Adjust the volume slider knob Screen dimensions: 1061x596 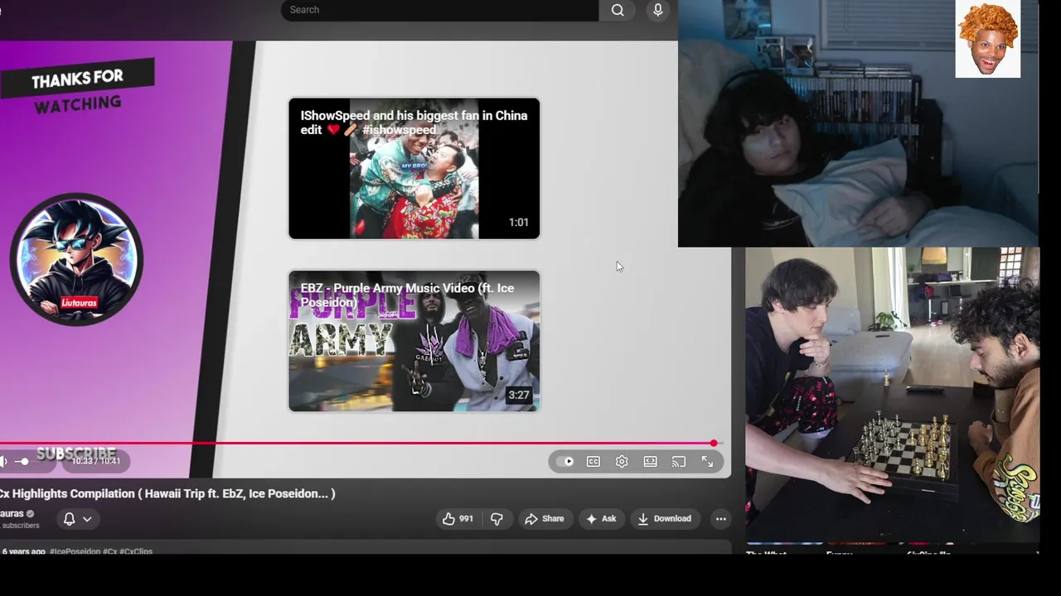click(24, 461)
